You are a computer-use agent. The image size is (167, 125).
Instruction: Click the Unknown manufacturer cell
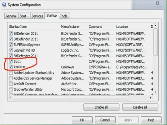tap(68, 67)
